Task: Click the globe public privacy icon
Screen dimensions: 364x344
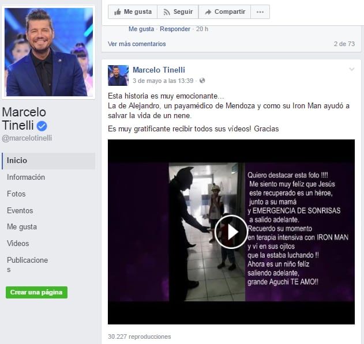Action: 202,81
